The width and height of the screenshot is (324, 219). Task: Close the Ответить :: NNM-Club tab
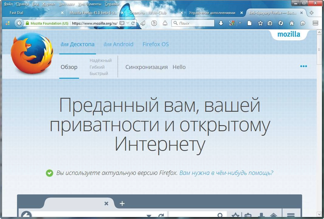(182, 13)
